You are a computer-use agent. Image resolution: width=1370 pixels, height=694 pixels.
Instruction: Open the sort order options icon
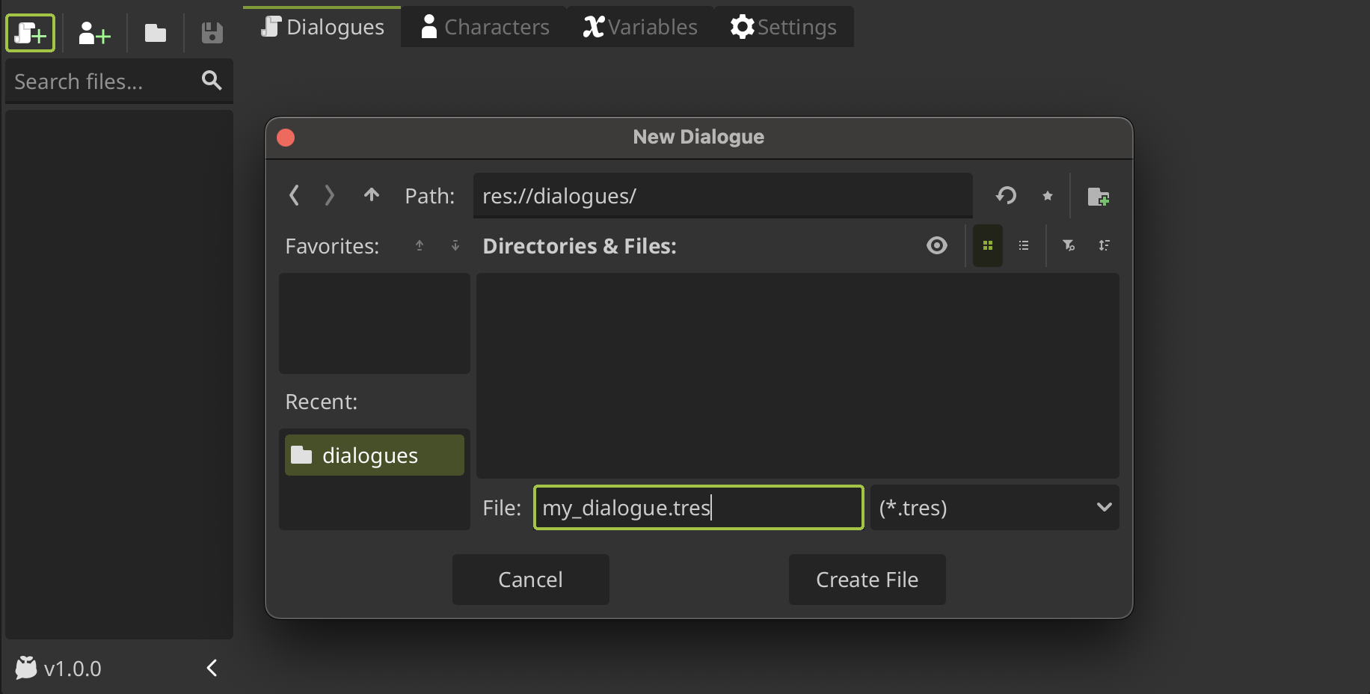tap(1105, 245)
